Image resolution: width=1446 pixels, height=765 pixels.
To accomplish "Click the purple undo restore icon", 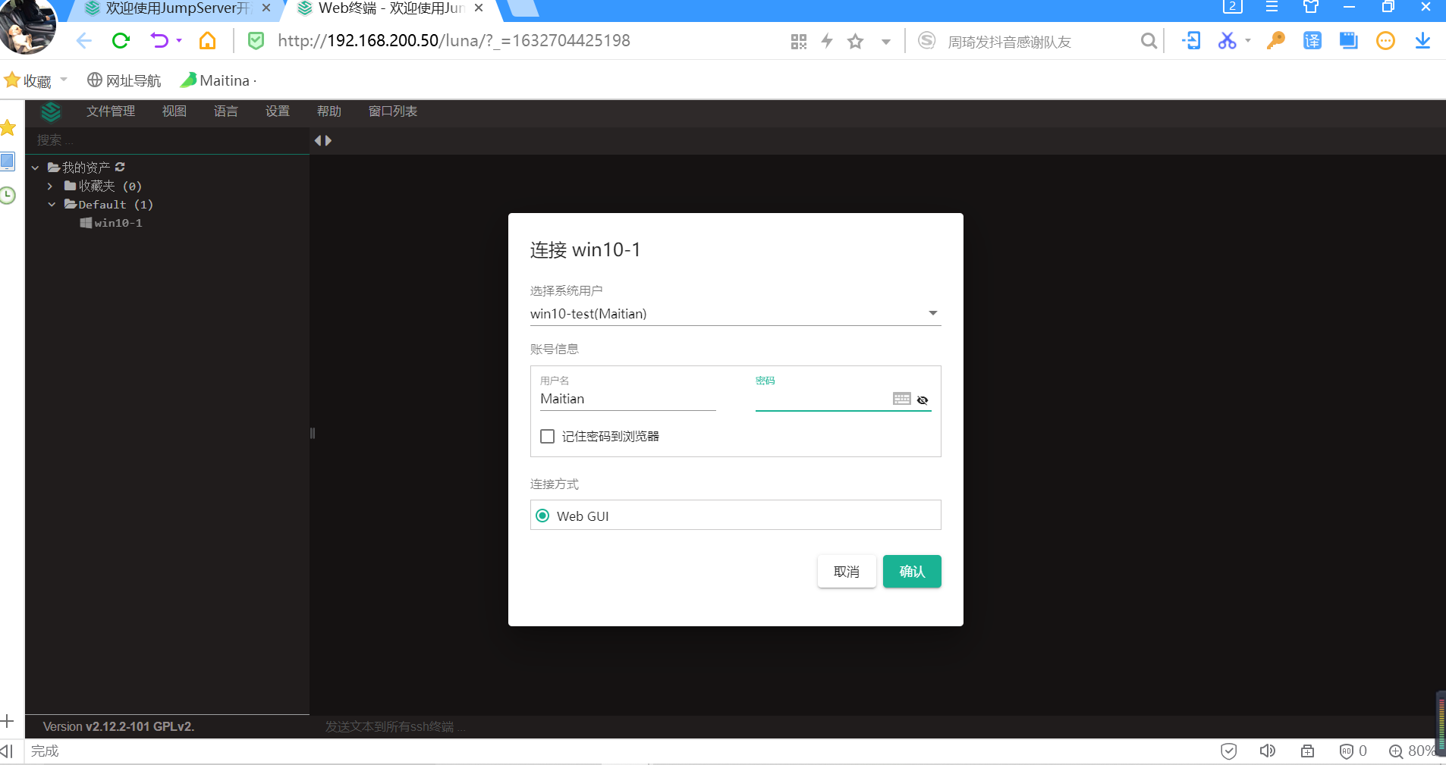I will 159,41.
